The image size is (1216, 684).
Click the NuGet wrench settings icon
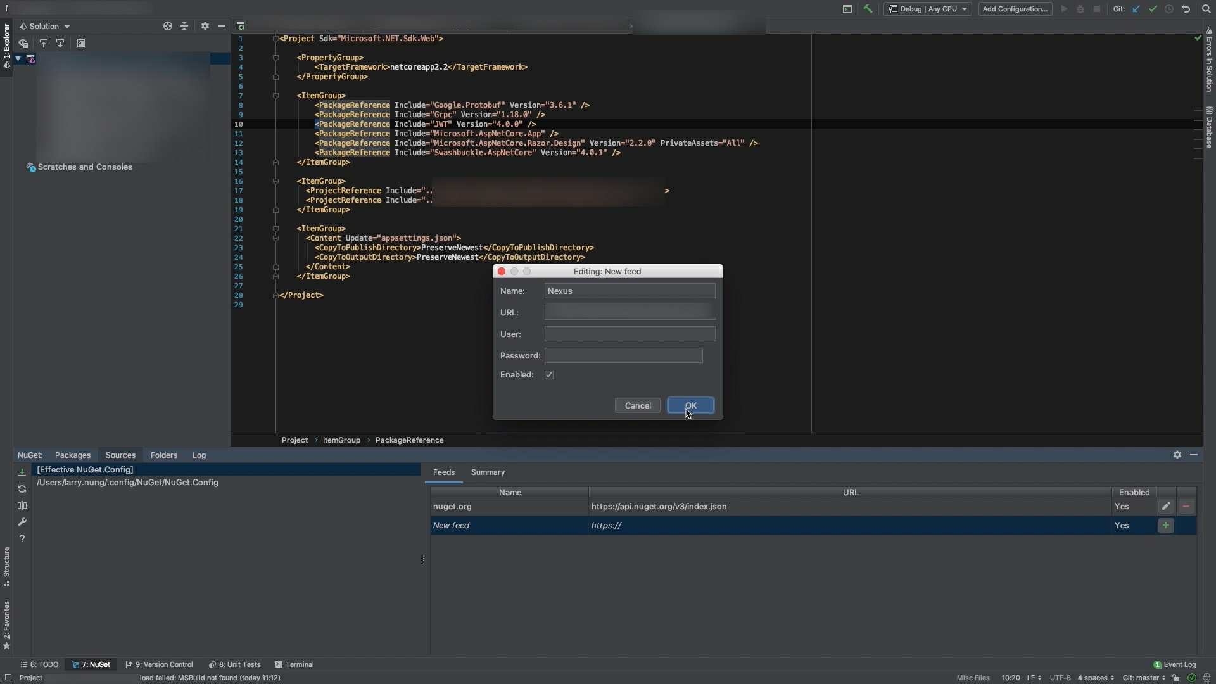[22, 522]
